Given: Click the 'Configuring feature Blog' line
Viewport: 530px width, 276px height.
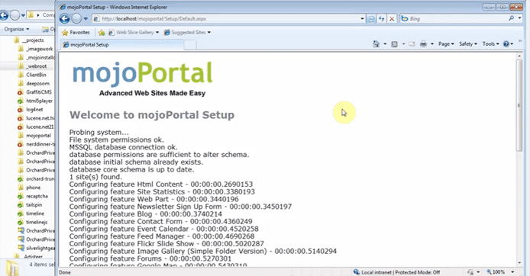Looking at the screenshot, I should point(146,214).
